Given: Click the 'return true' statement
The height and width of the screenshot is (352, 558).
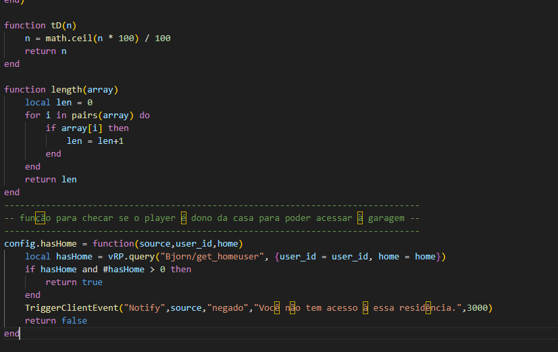Looking at the screenshot, I should click(74, 282).
